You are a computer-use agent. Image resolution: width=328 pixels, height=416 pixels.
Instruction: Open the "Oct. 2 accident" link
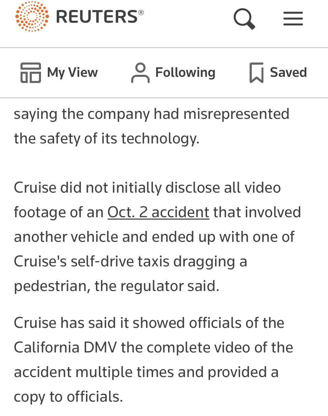pyautogui.click(x=158, y=212)
